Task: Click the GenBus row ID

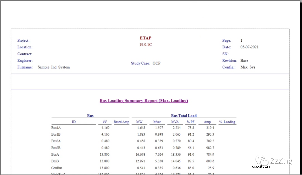Action: pyautogui.click(x=57, y=168)
